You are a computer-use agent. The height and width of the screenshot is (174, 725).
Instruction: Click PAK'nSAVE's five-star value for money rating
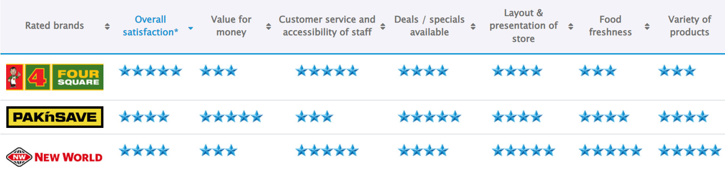point(231,117)
